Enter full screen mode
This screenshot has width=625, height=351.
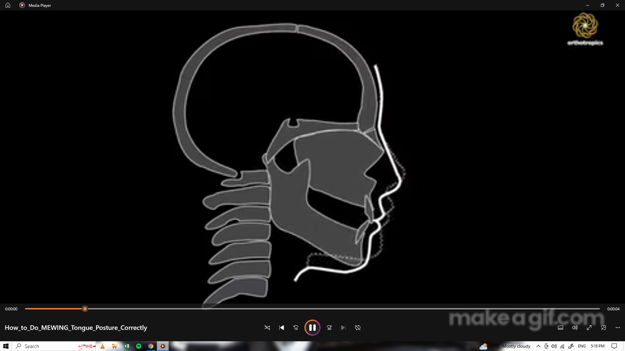[589, 328]
